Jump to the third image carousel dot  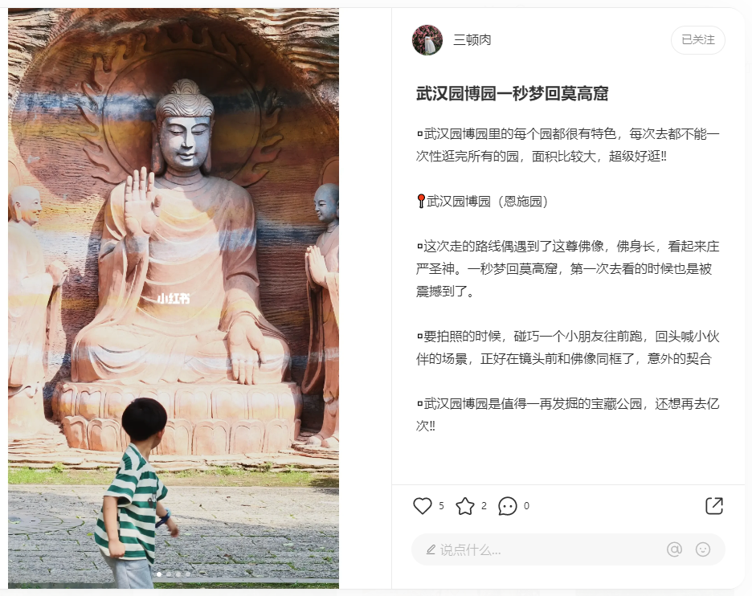pos(178,574)
